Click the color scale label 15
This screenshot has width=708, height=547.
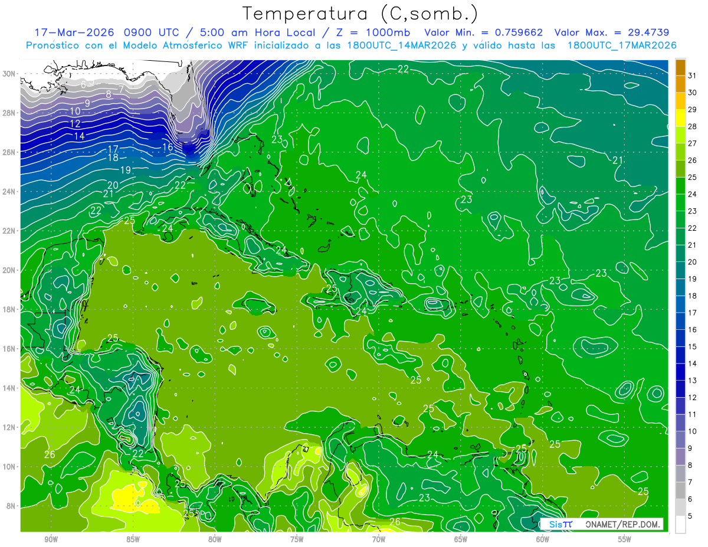693,346
